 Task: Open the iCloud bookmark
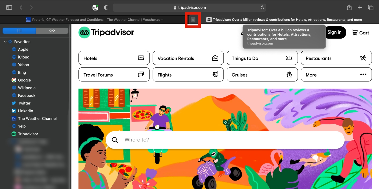tap(24, 57)
